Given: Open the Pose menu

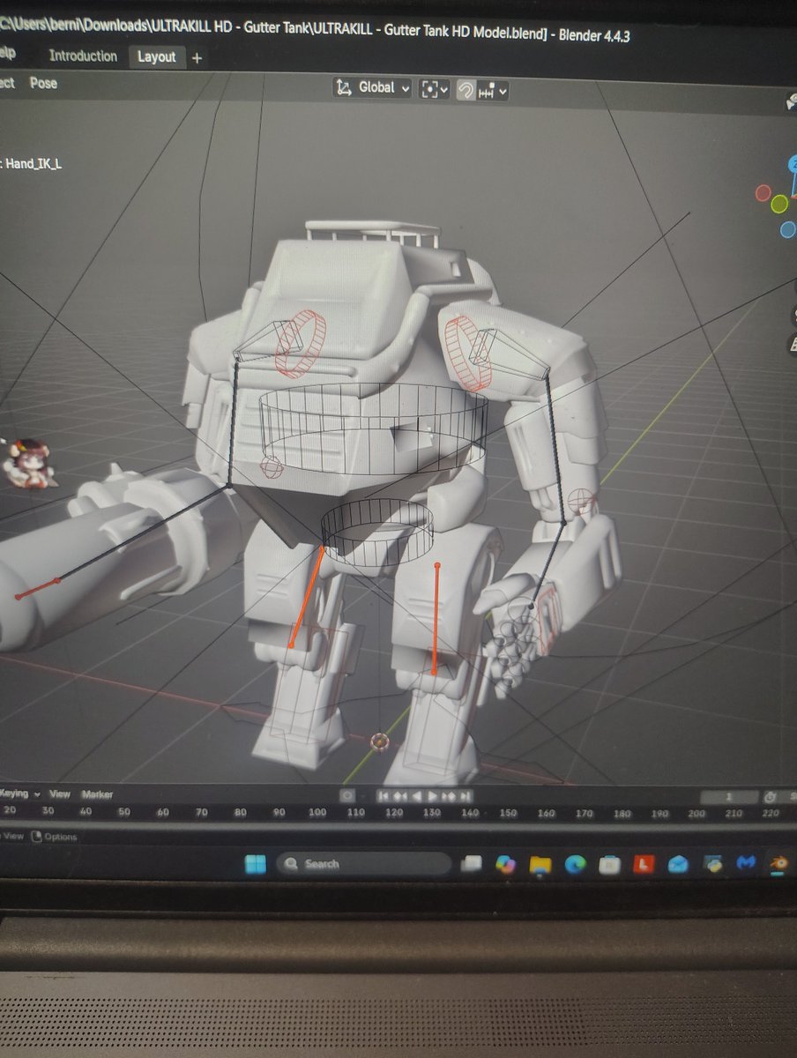Looking at the screenshot, I should pos(43,83).
